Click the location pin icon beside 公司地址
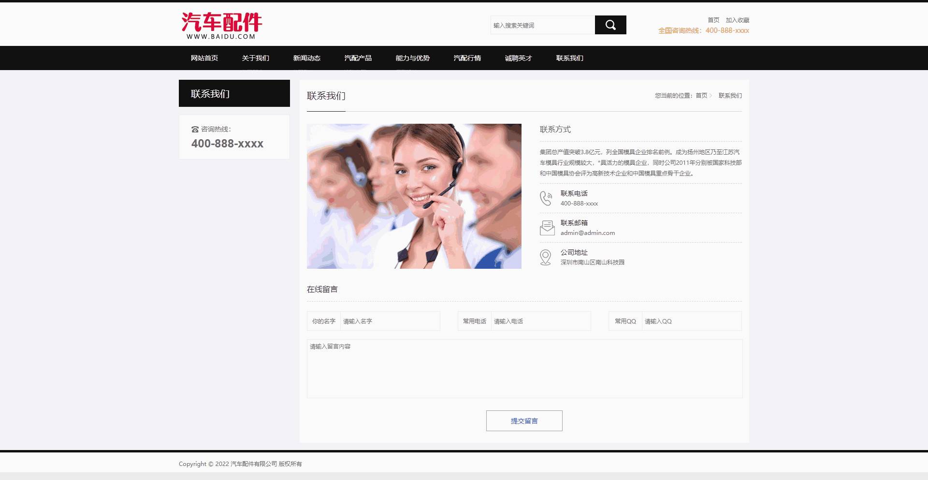Viewport: 928px width, 480px height. (545, 257)
